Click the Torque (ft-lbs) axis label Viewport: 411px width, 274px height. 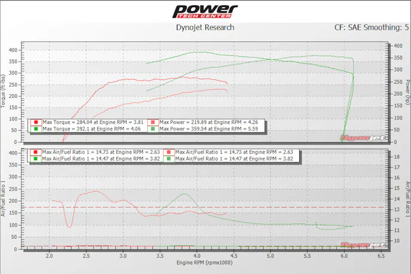(4, 93)
